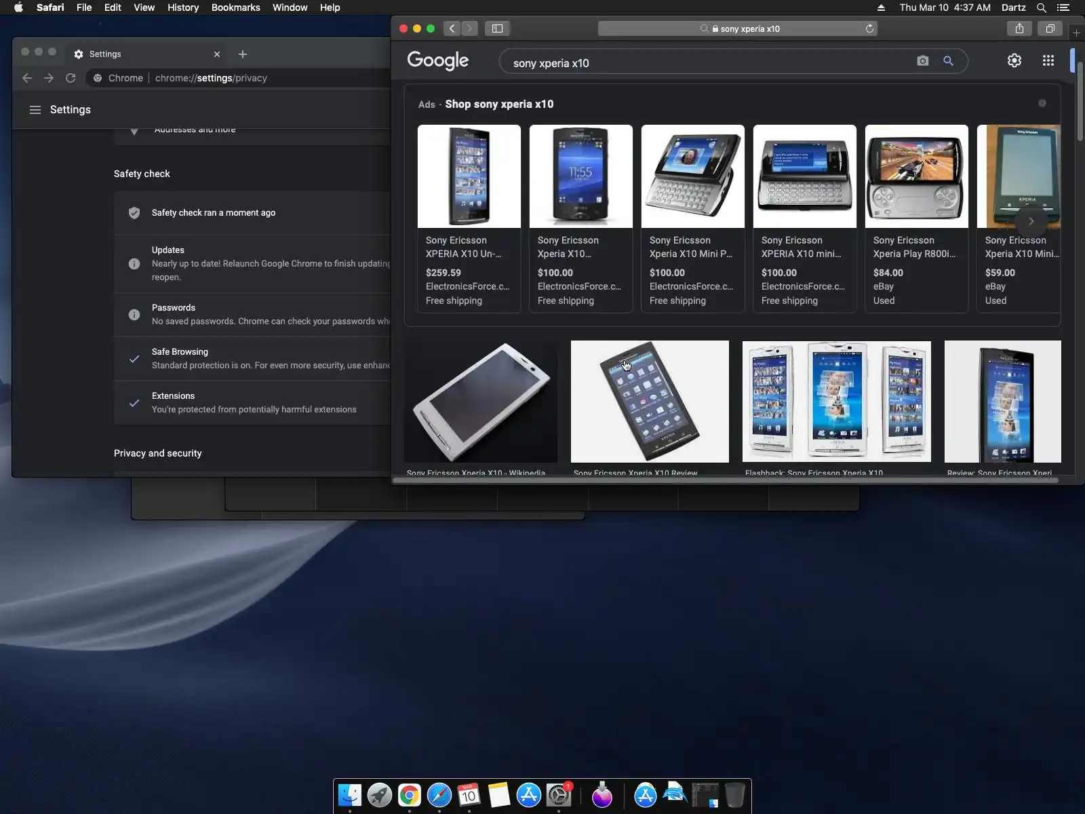Viewport: 1085px width, 814px height.
Task: Go forward in the Safari toolbar
Action: pos(469,28)
